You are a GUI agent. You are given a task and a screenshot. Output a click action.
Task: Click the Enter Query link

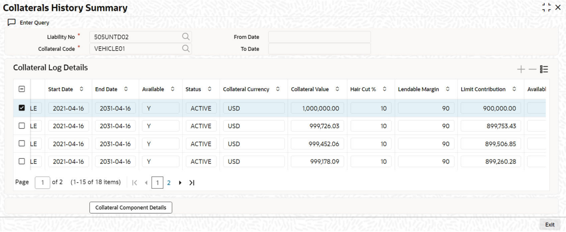35,23
